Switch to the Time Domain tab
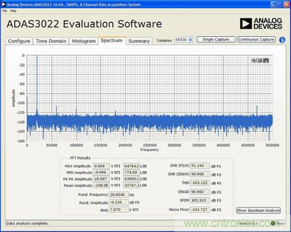Screen dimensions: 291x232 [51, 41]
